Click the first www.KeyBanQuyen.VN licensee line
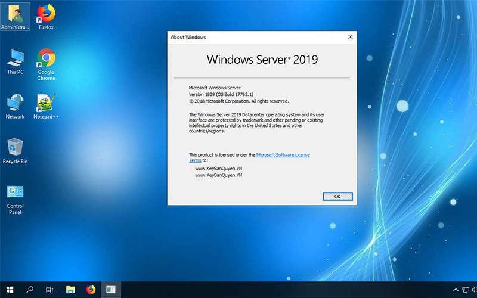The width and height of the screenshot is (477, 298). (x=219, y=169)
